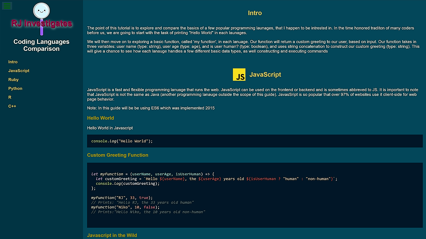426x239 pixels.
Task: Navigate to the C++ sidebar link
Action: click(12, 106)
